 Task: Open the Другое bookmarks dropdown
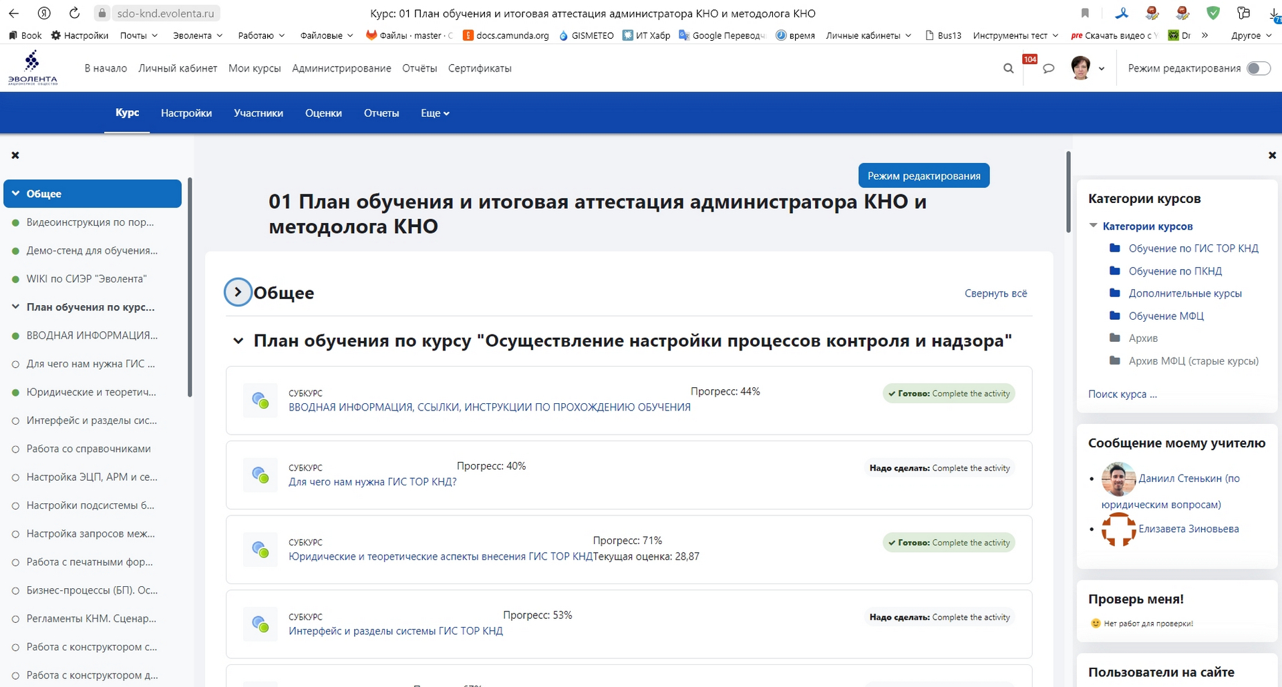1251,35
